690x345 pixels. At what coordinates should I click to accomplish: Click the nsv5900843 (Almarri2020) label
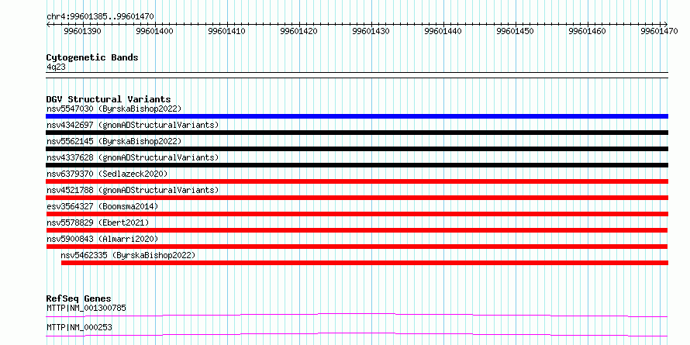102,239
